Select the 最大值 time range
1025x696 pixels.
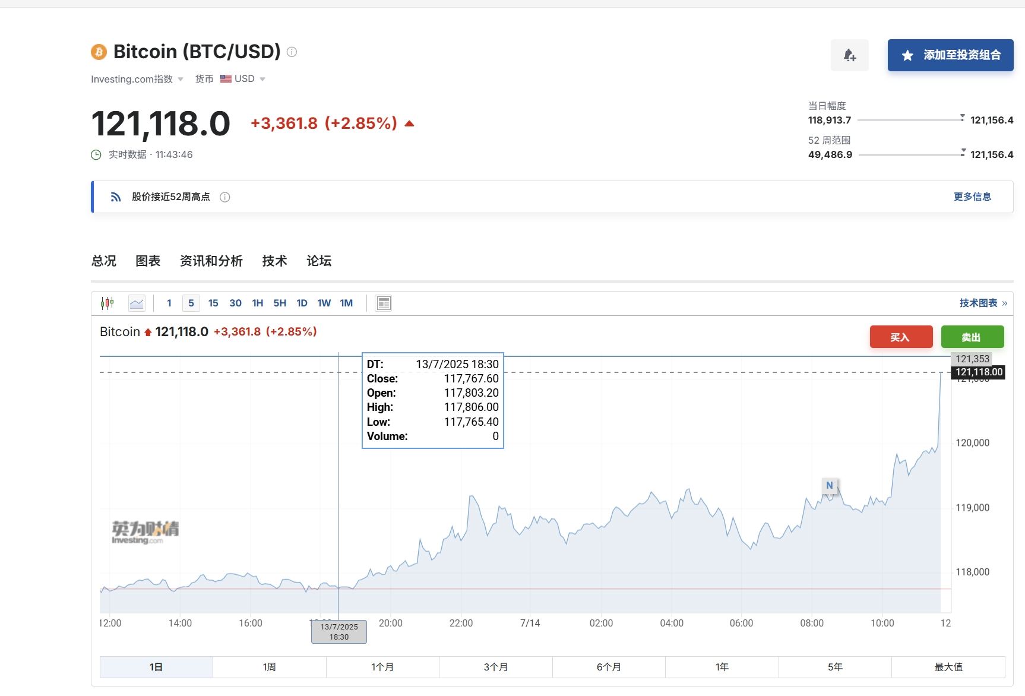coord(948,667)
